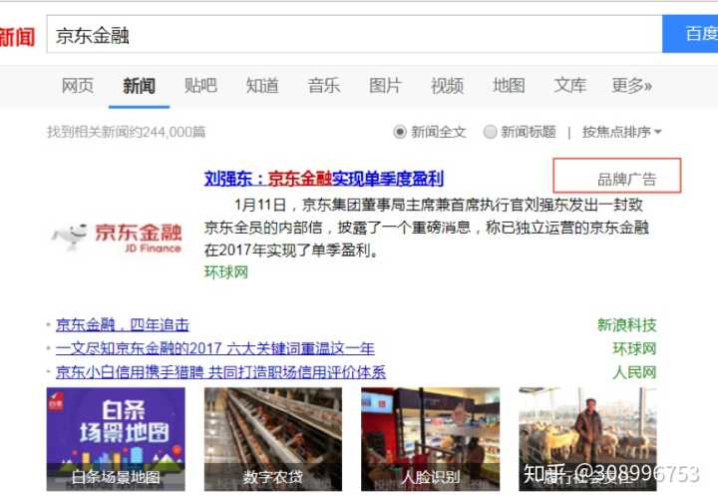Open the 网页 tab
The image size is (718, 503).
(78, 85)
